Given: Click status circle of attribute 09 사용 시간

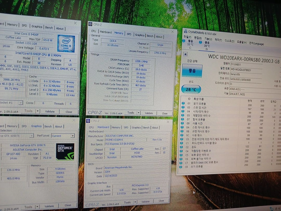Looking at the screenshot, I should (182, 123).
